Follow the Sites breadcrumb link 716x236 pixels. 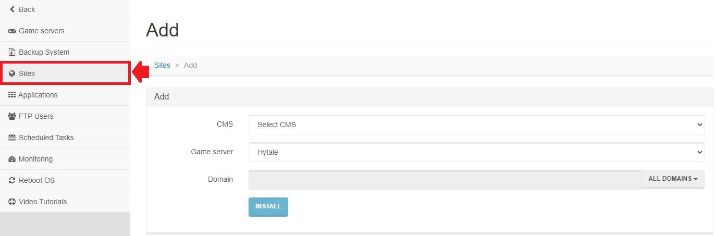162,65
